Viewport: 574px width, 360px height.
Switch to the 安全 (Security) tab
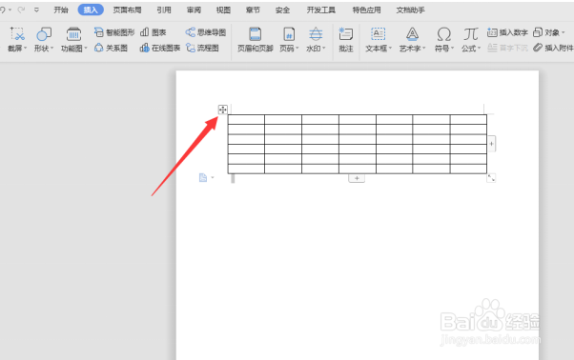[x=282, y=10]
